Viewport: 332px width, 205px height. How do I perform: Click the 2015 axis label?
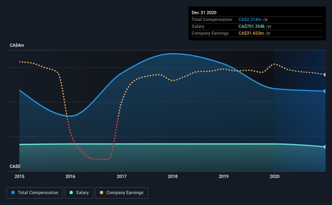[x=19, y=176]
